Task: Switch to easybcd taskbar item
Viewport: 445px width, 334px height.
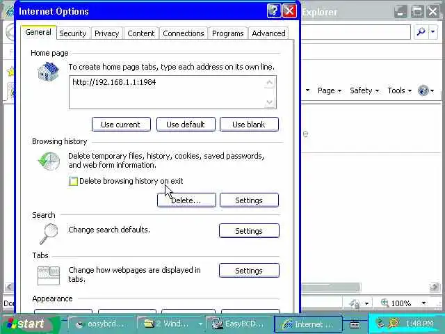Action: point(100,324)
